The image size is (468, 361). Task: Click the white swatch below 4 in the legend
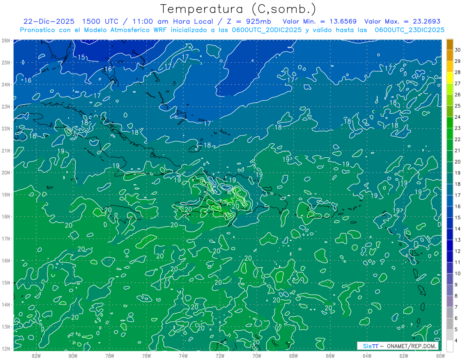coord(450,345)
